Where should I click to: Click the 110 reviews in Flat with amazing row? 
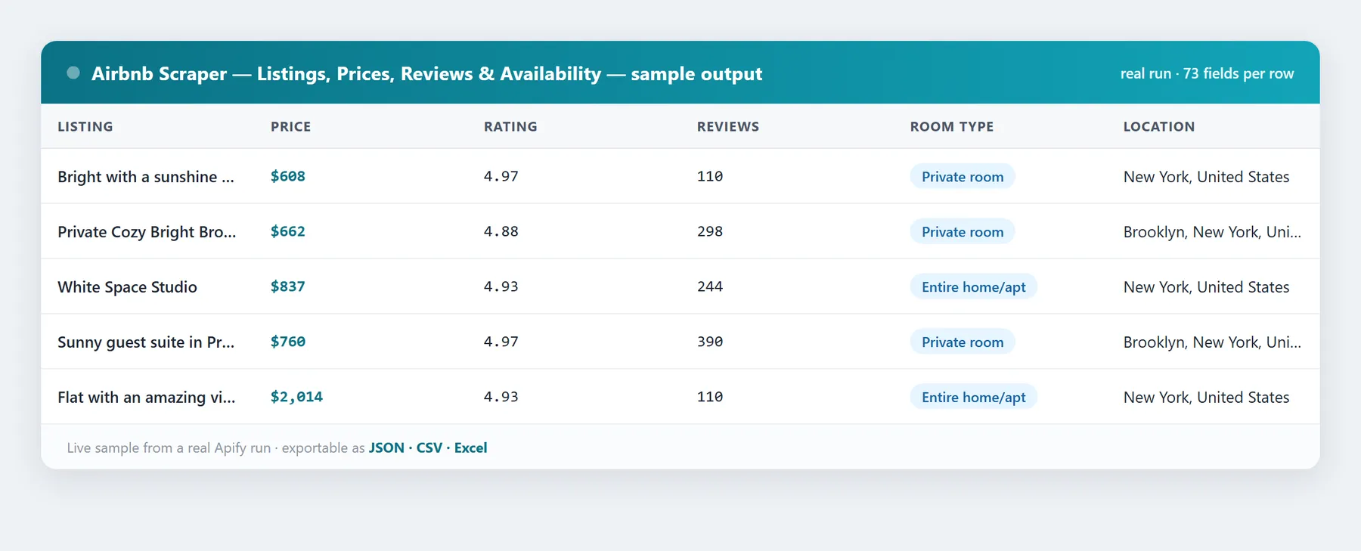(710, 397)
